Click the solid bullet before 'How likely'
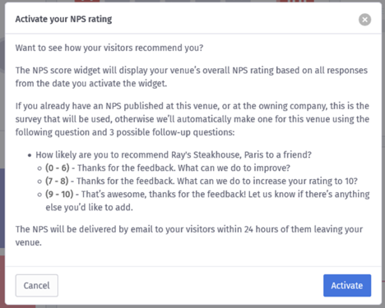385x308 pixels. (x=30, y=155)
